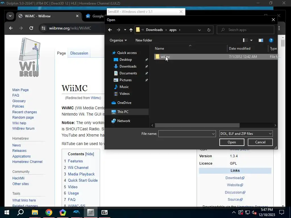Switch to WiiMC - WiiBrew browser tab
The height and width of the screenshot is (218, 291).
click(49, 16)
